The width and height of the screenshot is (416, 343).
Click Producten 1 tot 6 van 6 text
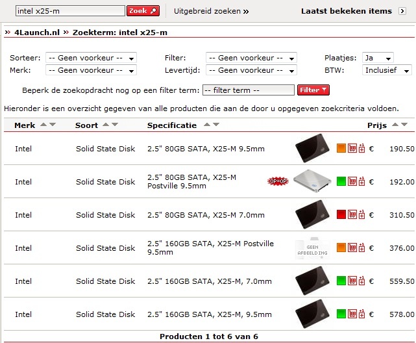coord(209,337)
